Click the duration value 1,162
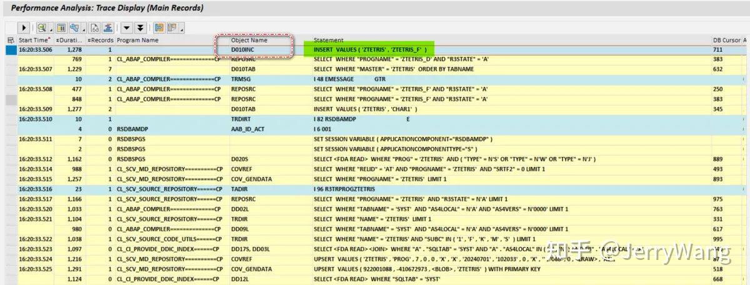Image resolution: width=750 pixels, height=285 pixels. coord(74,158)
